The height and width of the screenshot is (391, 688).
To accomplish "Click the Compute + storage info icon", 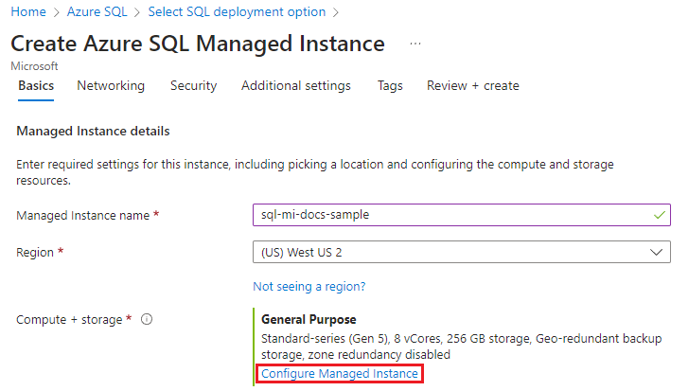I will [x=147, y=320].
